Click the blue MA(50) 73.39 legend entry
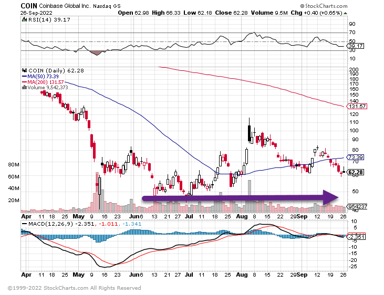Image resolution: width=384 pixels, height=295 pixels. click(x=40, y=77)
